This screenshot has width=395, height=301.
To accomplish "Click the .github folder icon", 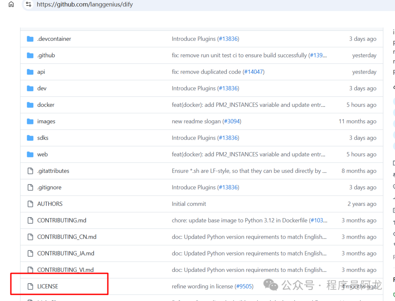I will [30, 55].
